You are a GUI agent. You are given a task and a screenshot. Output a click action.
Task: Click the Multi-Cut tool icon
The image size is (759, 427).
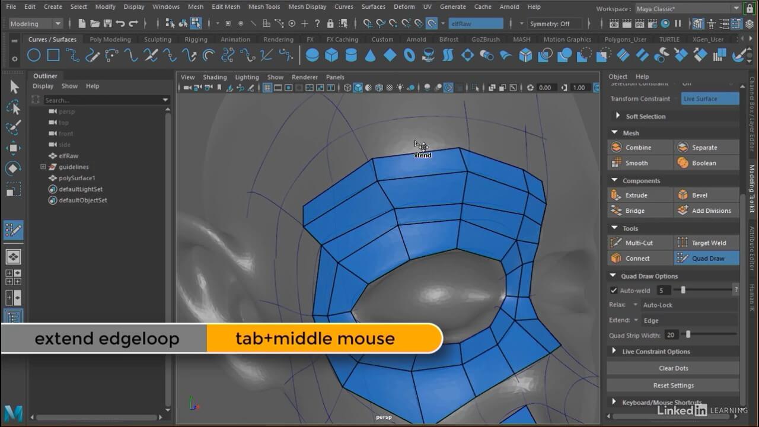point(616,243)
